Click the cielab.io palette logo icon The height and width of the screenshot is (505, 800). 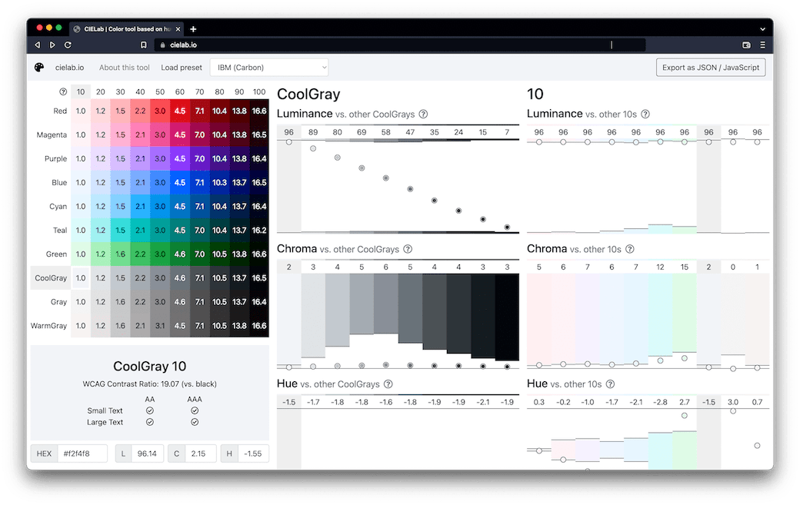39,68
